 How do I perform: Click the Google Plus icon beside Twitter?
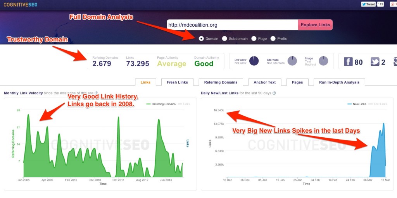click(395, 61)
